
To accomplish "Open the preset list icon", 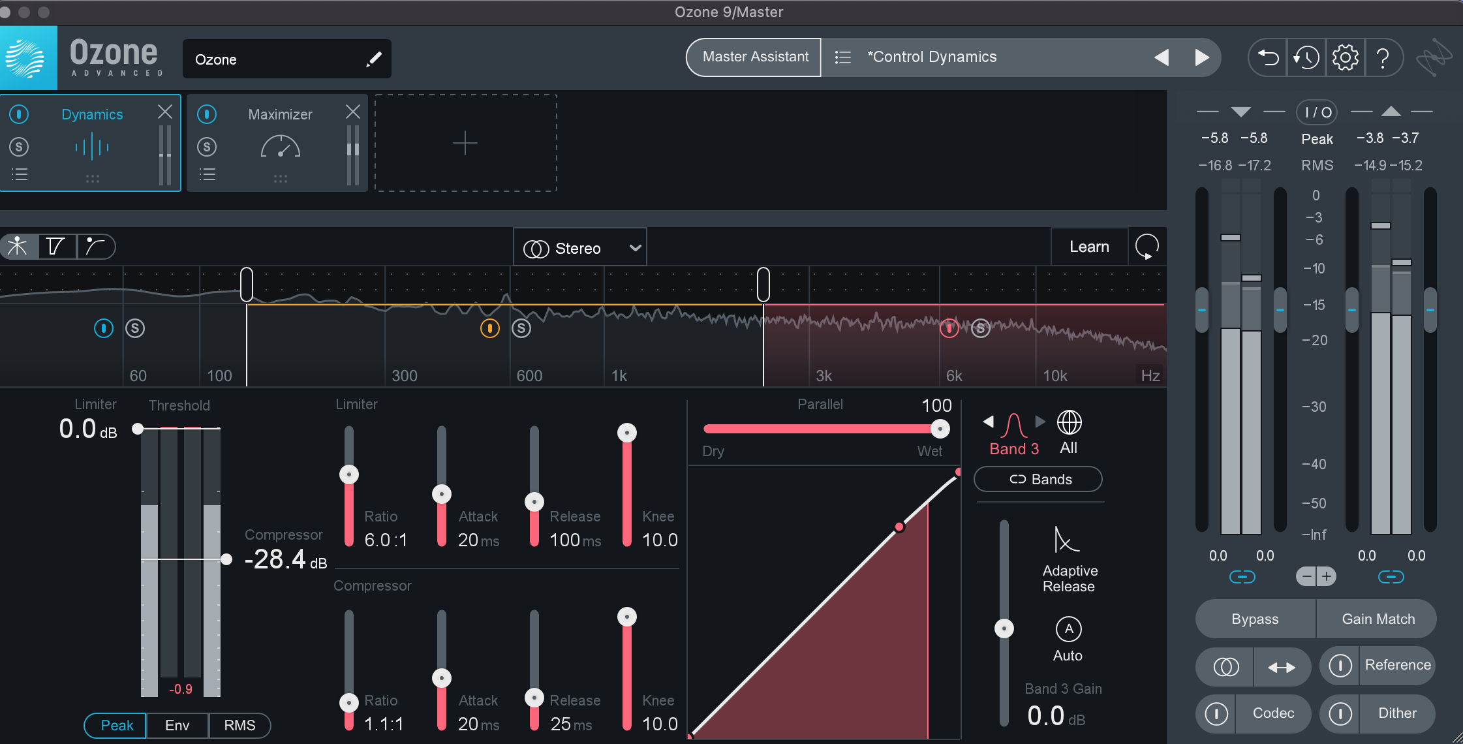I will 842,57.
